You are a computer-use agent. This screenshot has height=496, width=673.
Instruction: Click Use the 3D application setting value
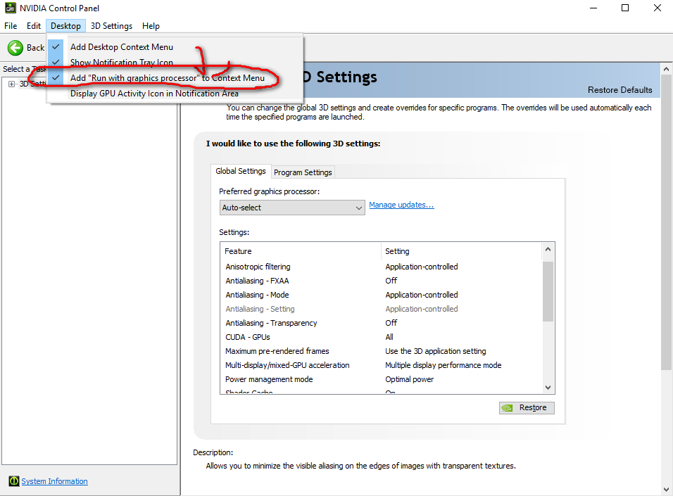436,351
